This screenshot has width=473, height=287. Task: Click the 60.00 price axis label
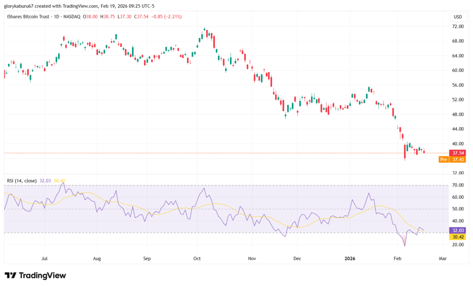pyautogui.click(x=458, y=70)
